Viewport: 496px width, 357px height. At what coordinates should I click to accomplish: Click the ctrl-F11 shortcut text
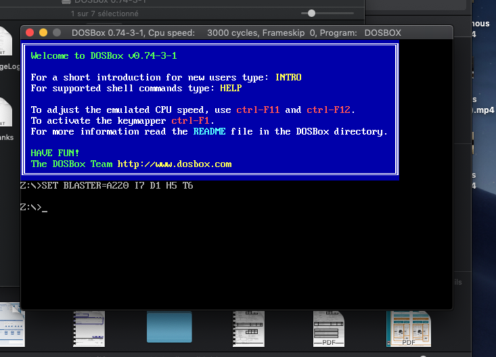point(258,110)
